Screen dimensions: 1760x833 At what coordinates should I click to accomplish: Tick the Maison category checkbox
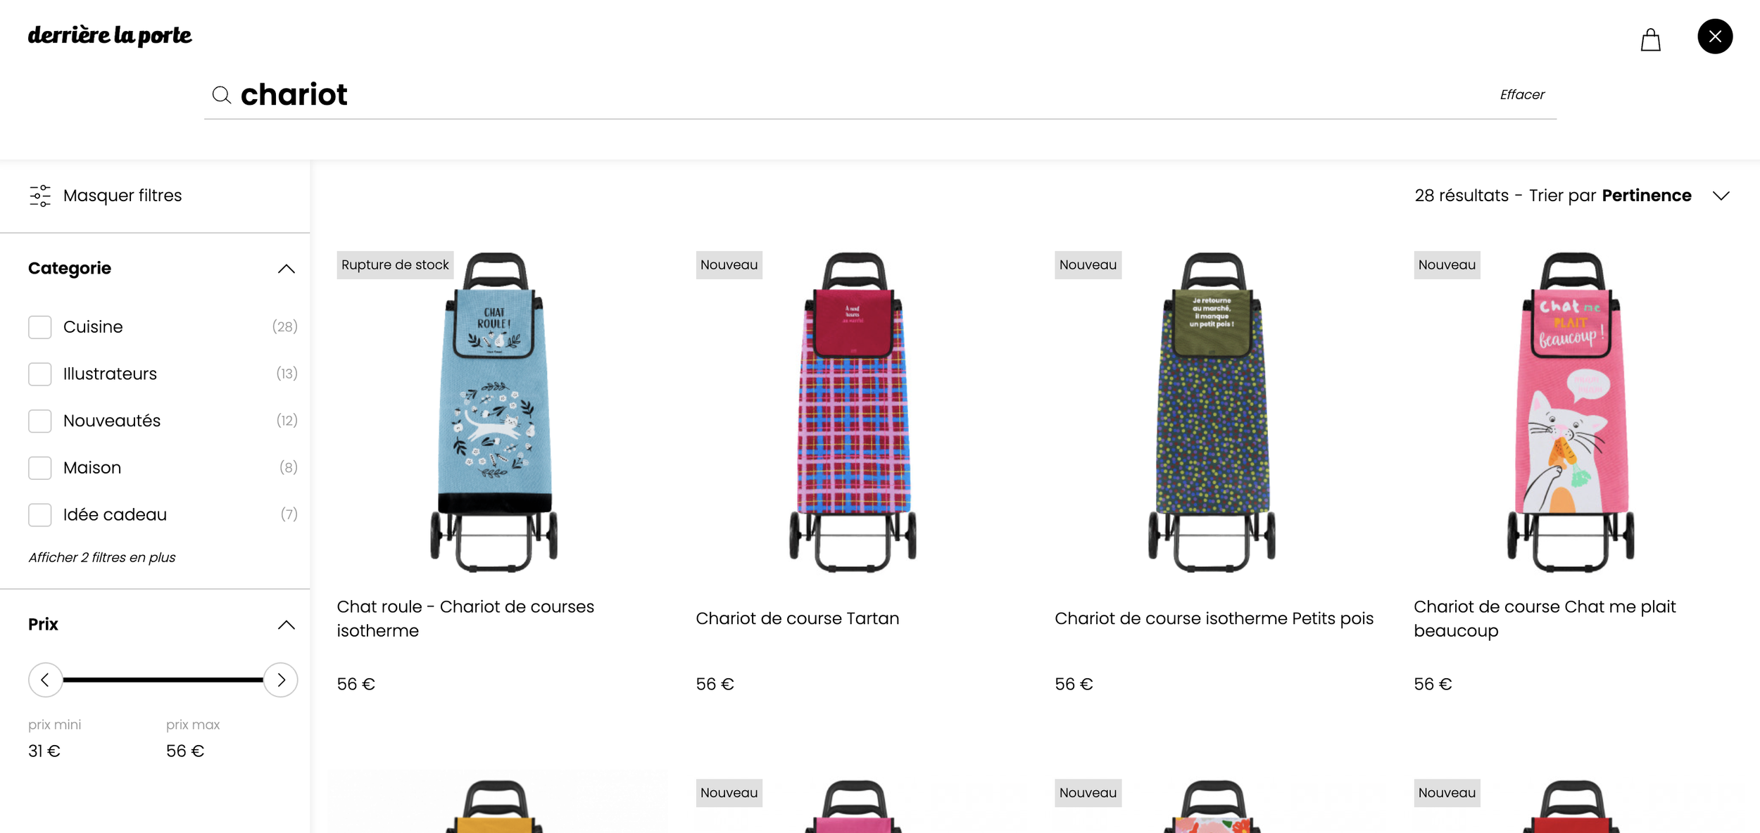40,468
